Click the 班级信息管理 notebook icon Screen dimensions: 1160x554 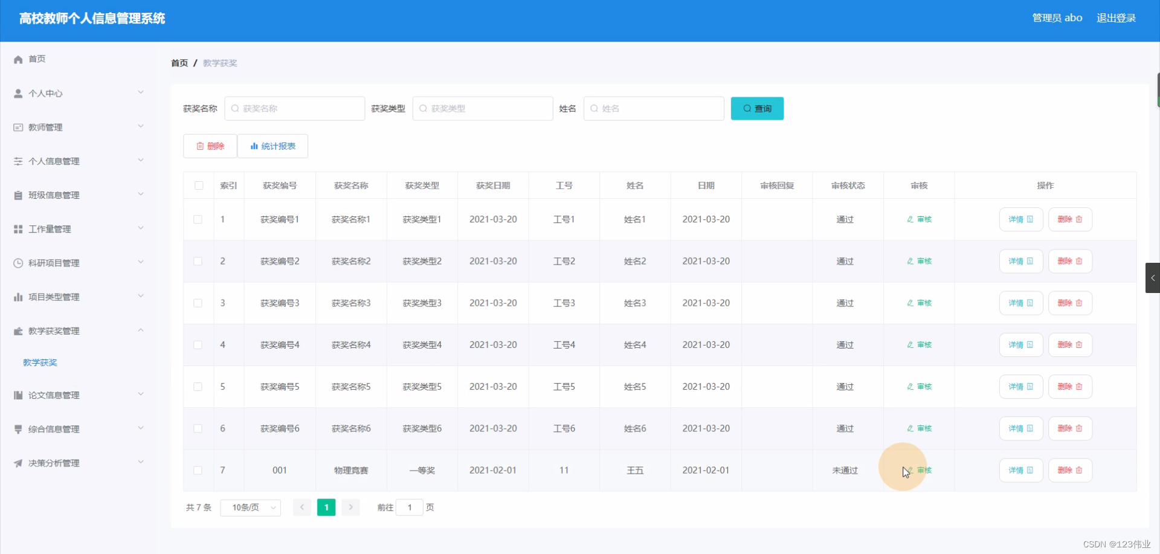coord(18,195)
